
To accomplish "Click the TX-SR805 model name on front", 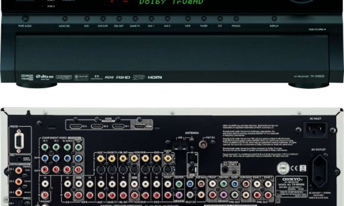I will click(317, 76).
